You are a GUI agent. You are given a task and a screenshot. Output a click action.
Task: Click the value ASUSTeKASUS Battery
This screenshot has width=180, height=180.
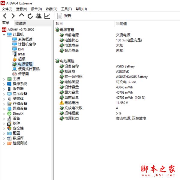point(132,77)
